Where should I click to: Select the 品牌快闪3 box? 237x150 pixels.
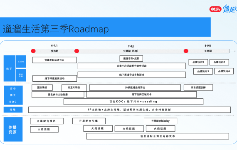(x=203, y=71)
